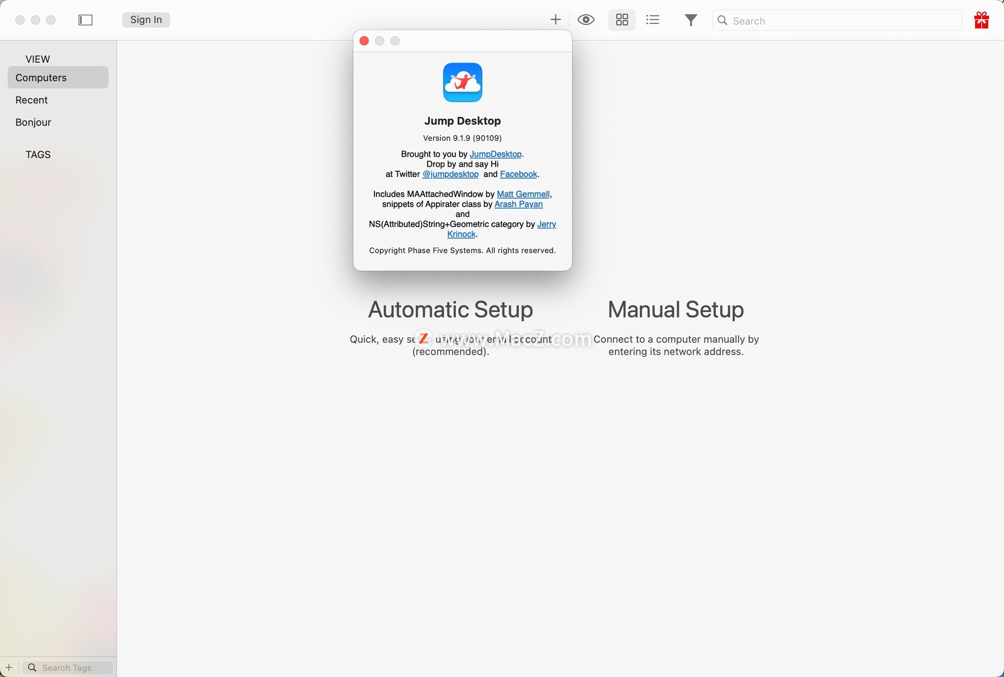Click the TAGS section header
Viewport: 1004px width, 677px height.
(38, 155)
